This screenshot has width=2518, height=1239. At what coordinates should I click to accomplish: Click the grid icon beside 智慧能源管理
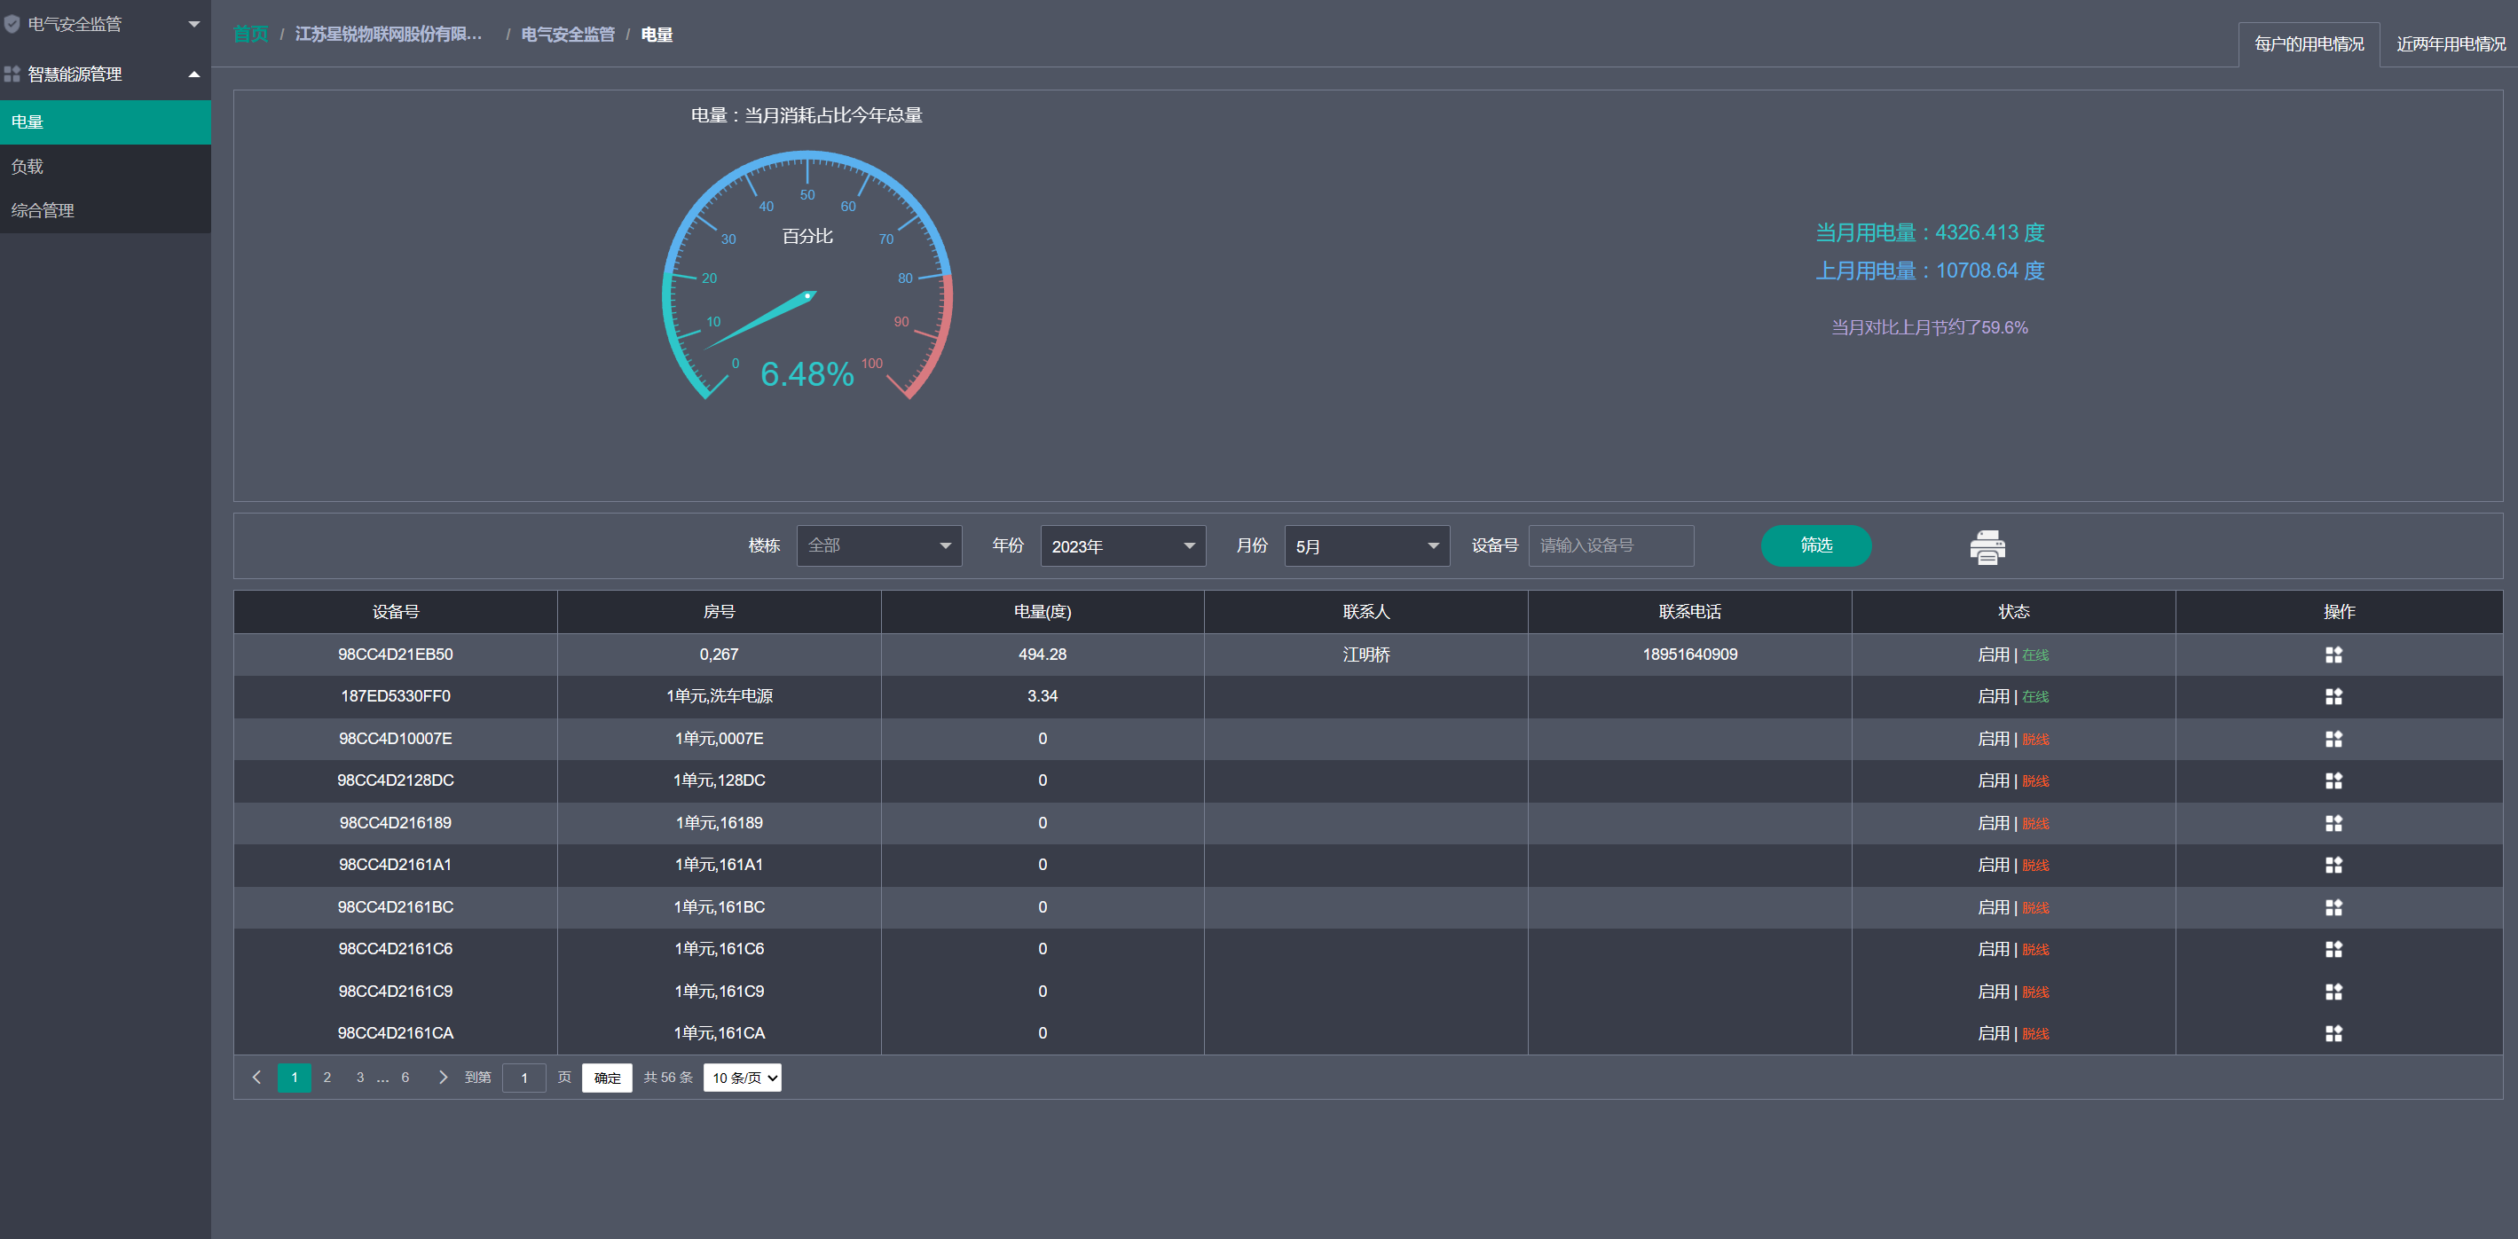coord(12,74)
